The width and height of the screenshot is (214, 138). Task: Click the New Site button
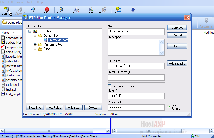pyautogui.click(x=35, y=108)
